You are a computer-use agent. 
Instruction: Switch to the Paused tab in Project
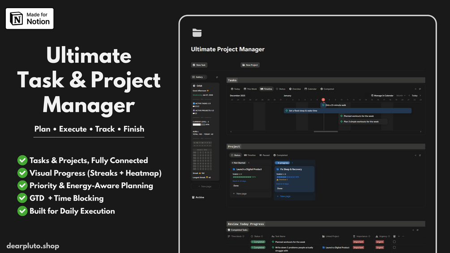point(265,155)
